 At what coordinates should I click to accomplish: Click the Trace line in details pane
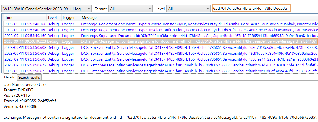coord(29,101)
